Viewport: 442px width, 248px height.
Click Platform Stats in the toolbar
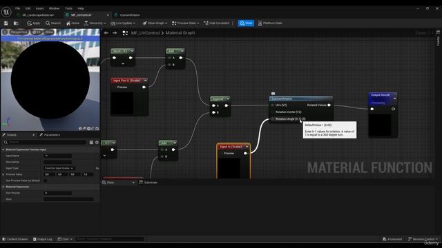click(x=270, y=23)
